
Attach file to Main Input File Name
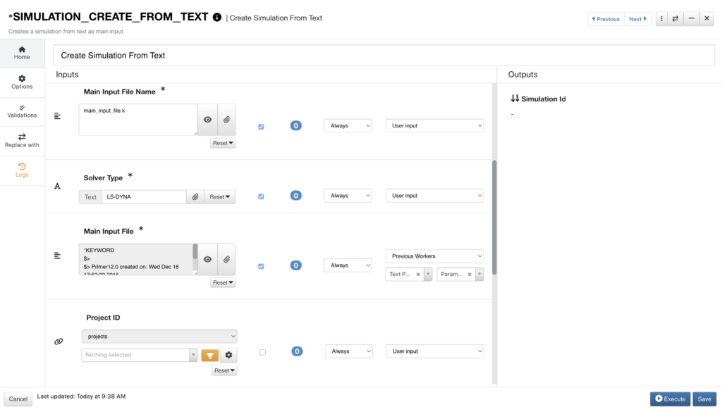[x=226, y=120]
